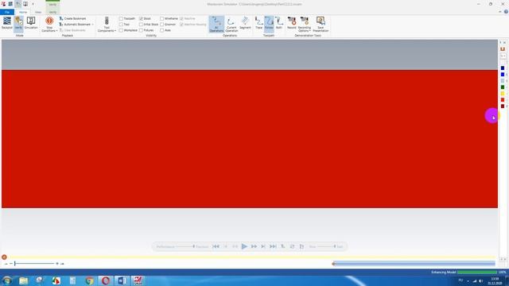
Task: Uncheck the Stock visibility checkbox
Action: [x=142, y=18]
